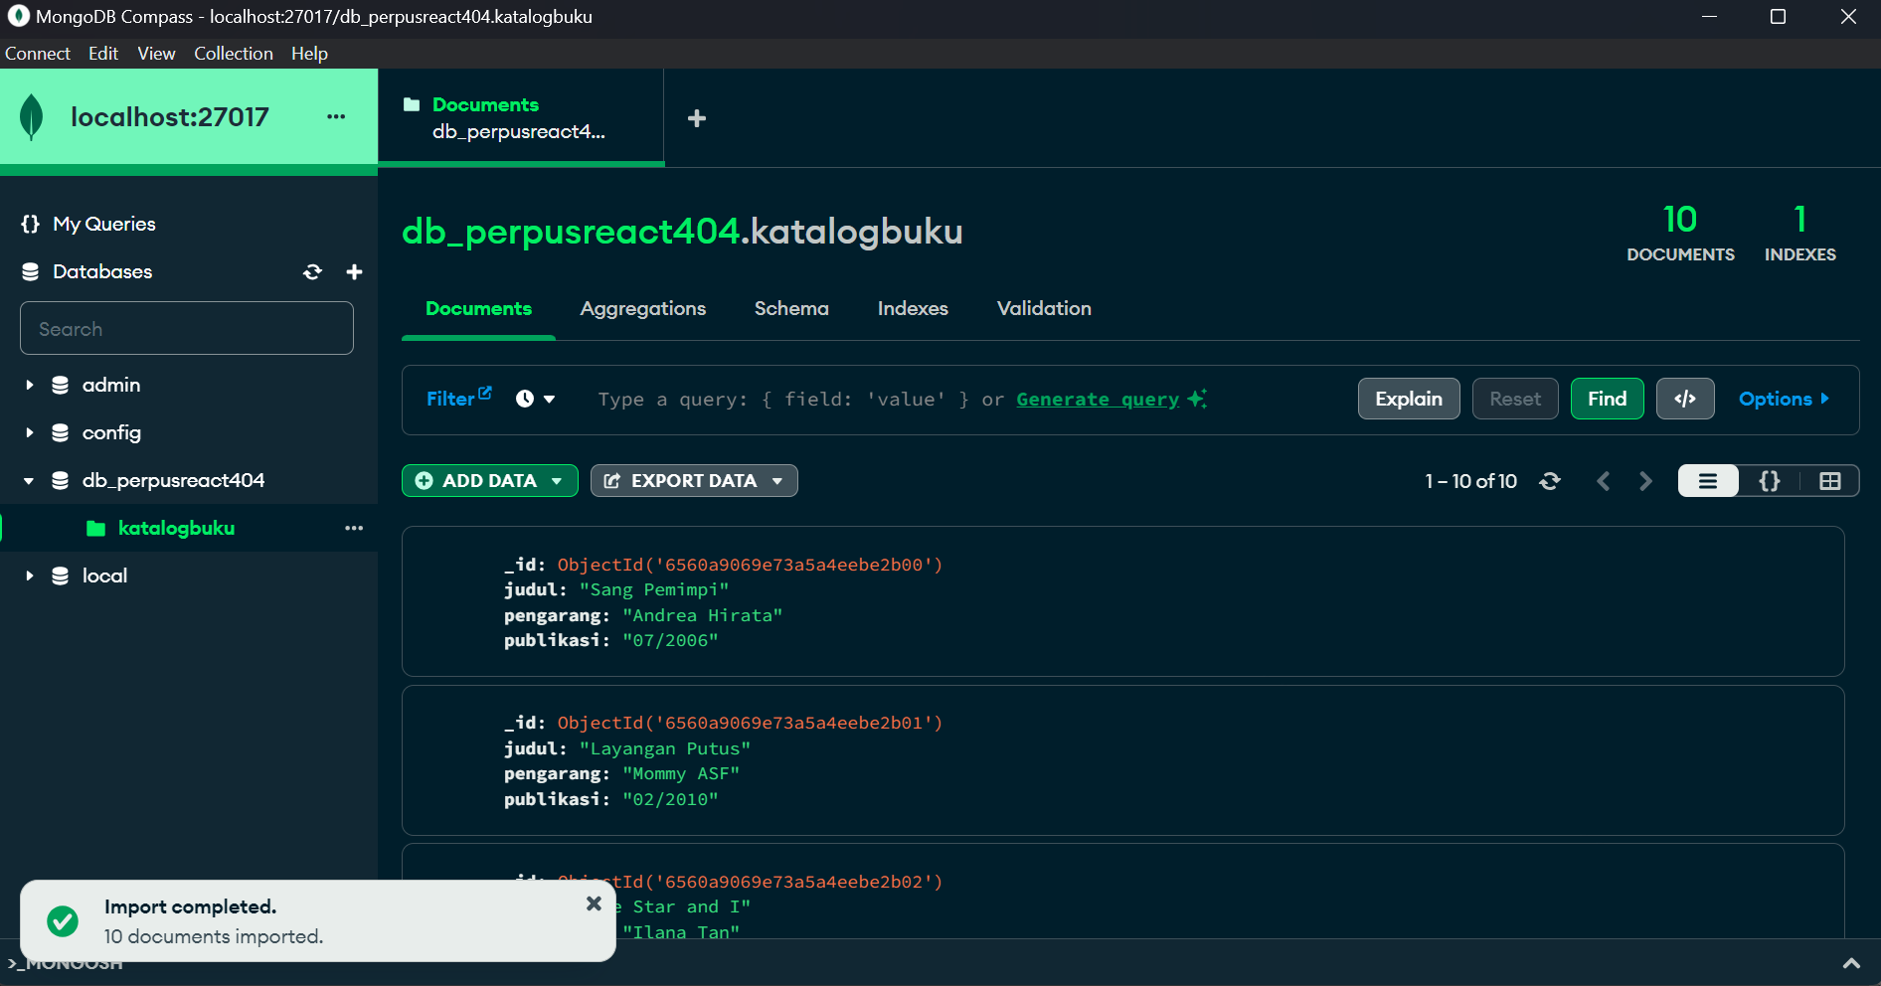
Task: Expand the MongoSH shell panel chevron
Action: pyautogui.click(x=1851, y=963)
